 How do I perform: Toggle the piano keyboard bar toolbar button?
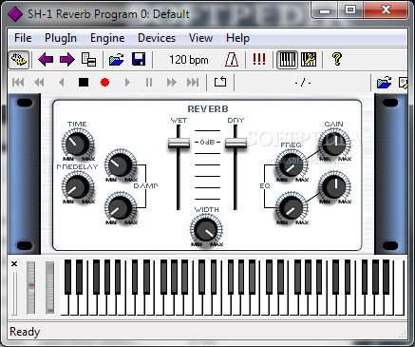288,60
